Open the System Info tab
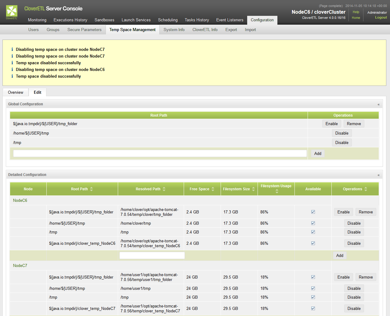390x316 pixels. 174,30
